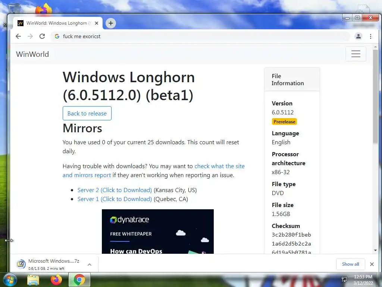The image size is (382, 287).
Task: Click the x86-32 architecture value
Action: click(x=281, y=172)
